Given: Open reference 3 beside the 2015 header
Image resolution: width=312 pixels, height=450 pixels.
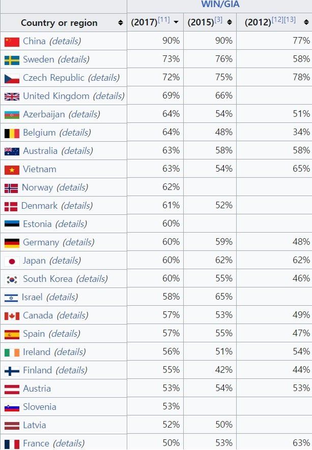Looking at the screenshot, I should [x=218, y=20].
